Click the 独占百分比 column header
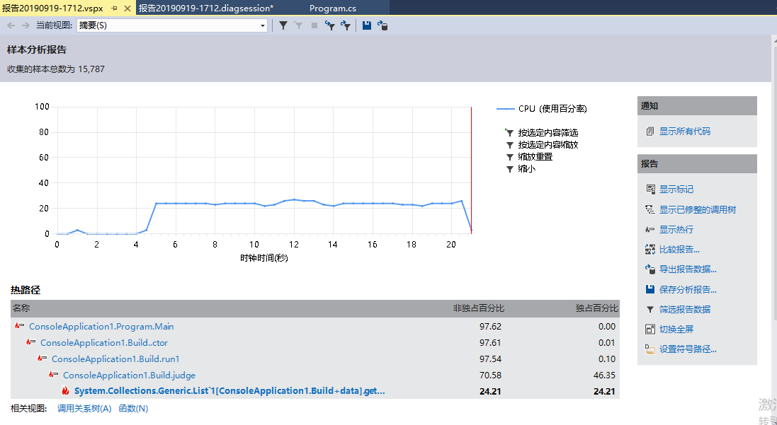Image resolution: width=777 pixels, height=425 pixels. point(596,308)
